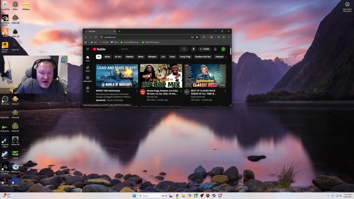Open the bookmarks apps grid icon
Screen dimensions: 354x199
point(85,42)
